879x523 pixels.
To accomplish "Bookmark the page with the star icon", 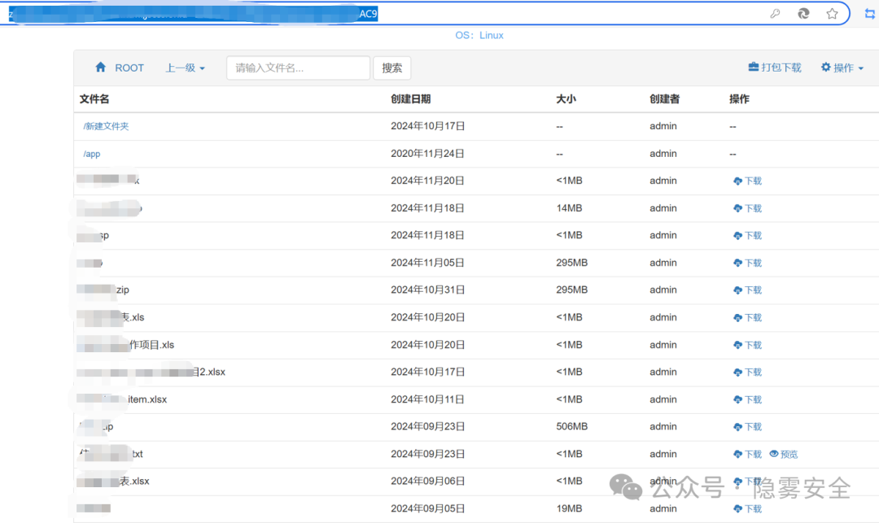I will tap(832, 14).
